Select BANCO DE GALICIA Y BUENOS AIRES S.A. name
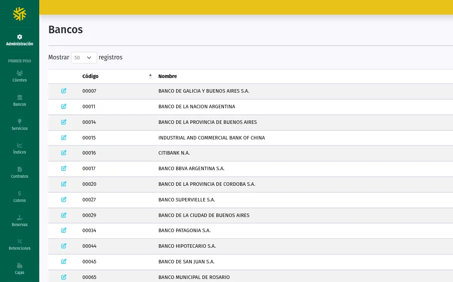453x282 pixels. tap(204, 91)
